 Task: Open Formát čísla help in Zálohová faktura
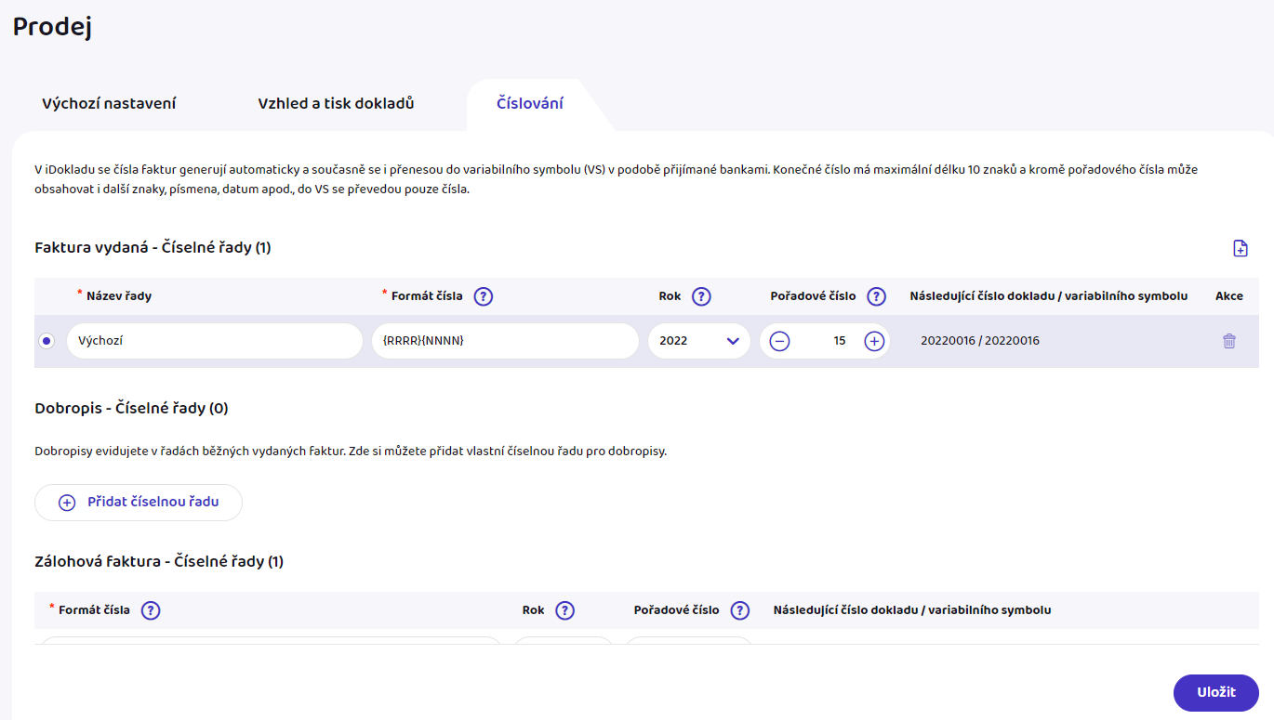pos(151,610)
